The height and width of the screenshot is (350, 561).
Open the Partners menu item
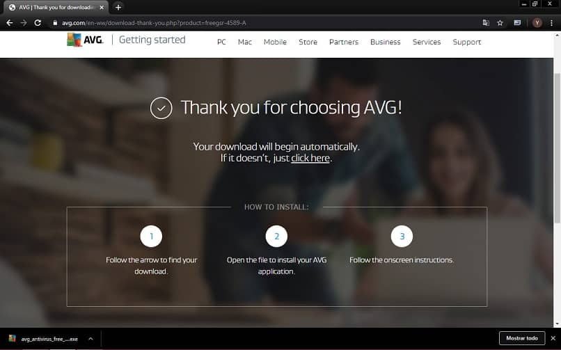click(344, 42)
